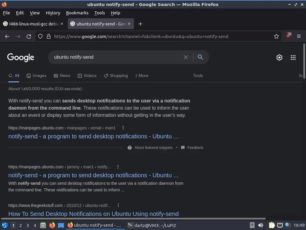Click the vertical page scrollbar
The height and width of the screenshot is (230, 306).
pos(304,61)
